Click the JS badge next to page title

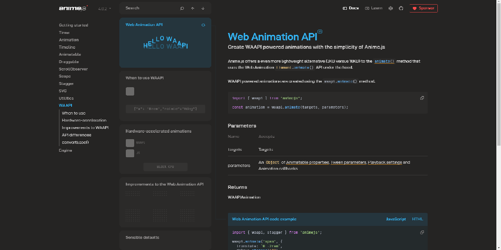click(x=320, y=32)
